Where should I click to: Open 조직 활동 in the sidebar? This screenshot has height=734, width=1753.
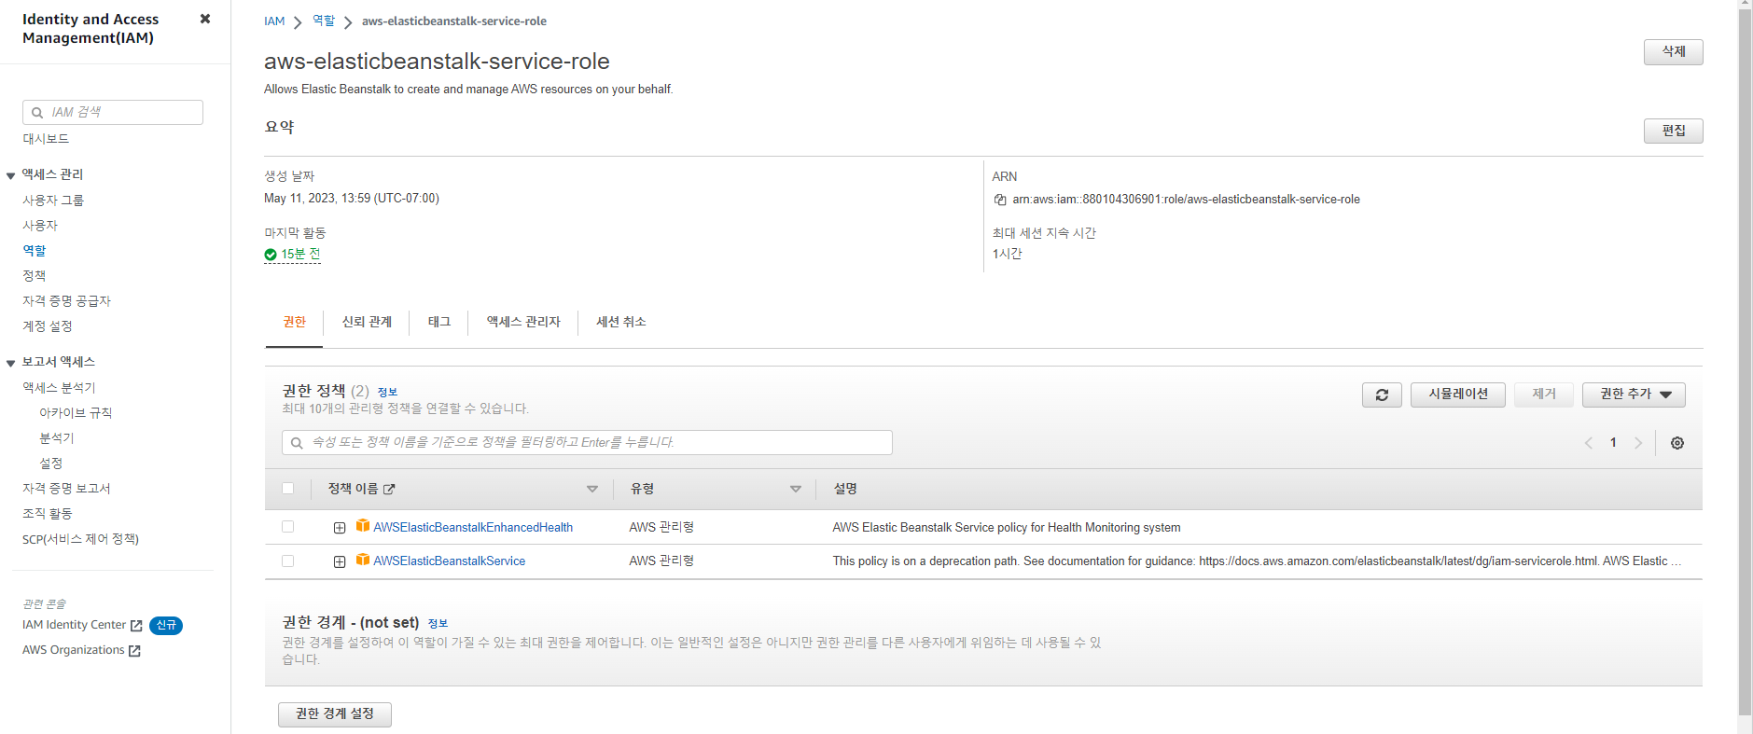pos(48,514)
